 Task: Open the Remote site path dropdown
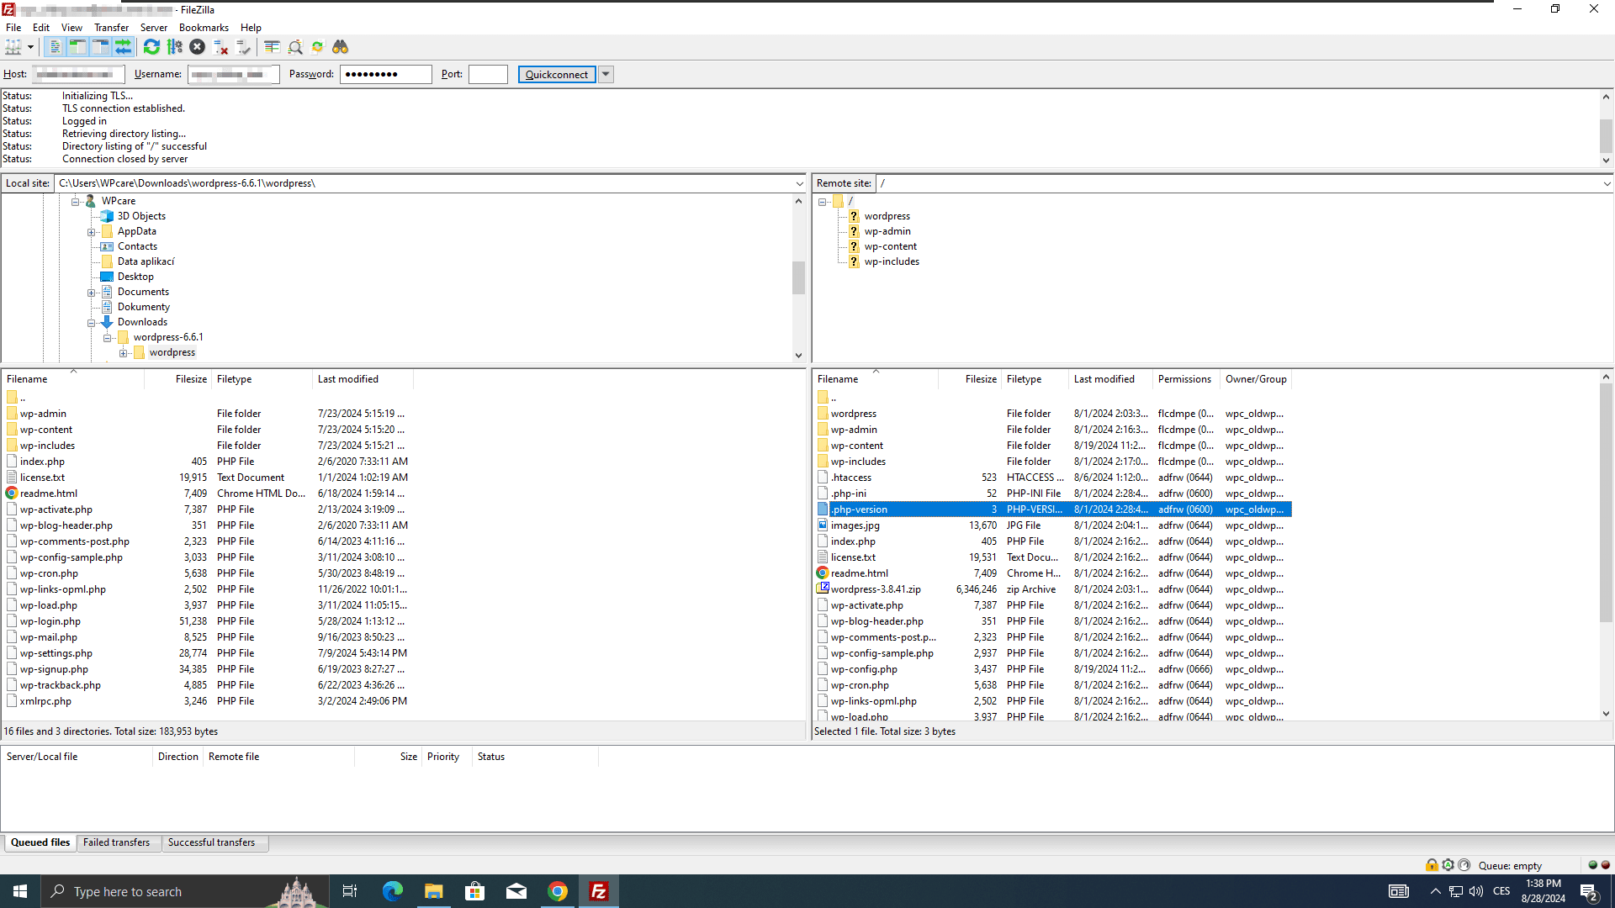point(1607,183)
